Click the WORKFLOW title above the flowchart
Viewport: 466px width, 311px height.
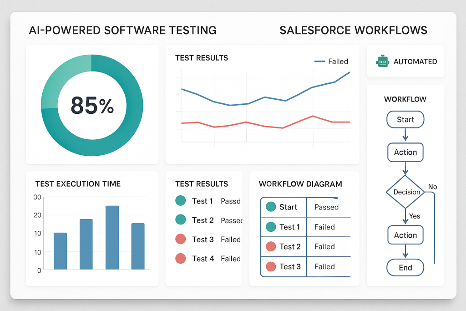[405, 99]
